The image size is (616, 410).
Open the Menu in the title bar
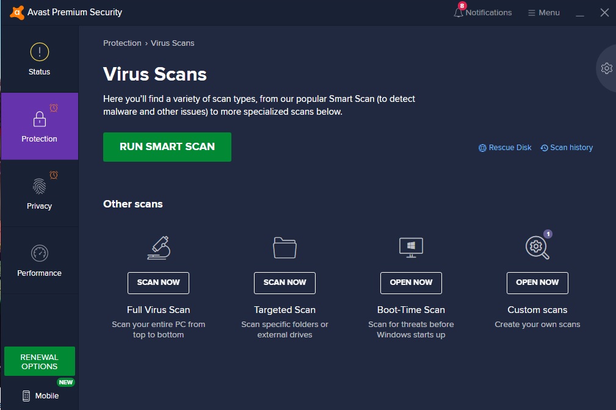pos(543,12)
